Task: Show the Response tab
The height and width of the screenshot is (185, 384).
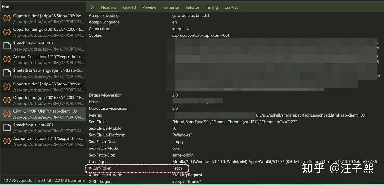Action: (x=171, y=7)
